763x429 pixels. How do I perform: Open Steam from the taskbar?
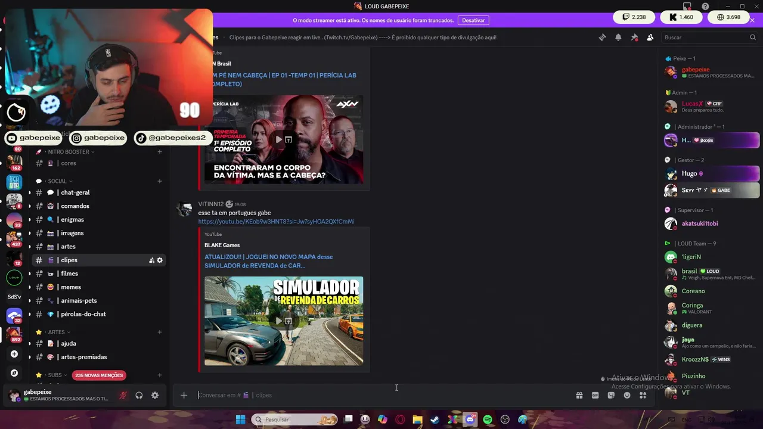pos(435,419)
